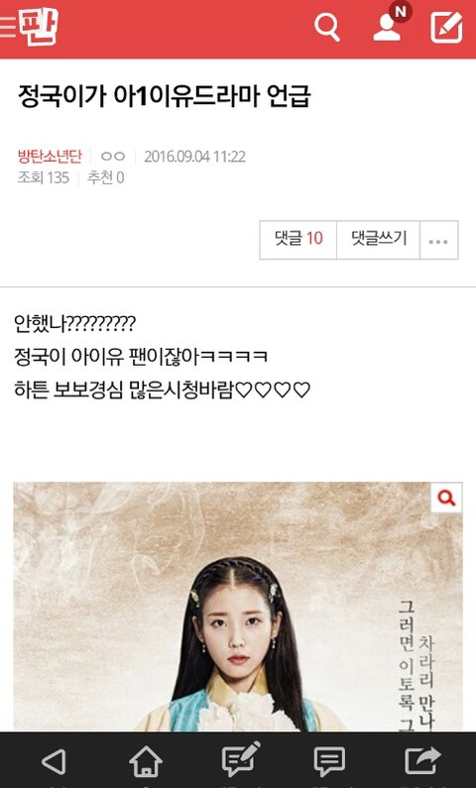The image size is (476, 788).
Task: Tap the home icon in bottom bar
Action: (x=146, y=762)
